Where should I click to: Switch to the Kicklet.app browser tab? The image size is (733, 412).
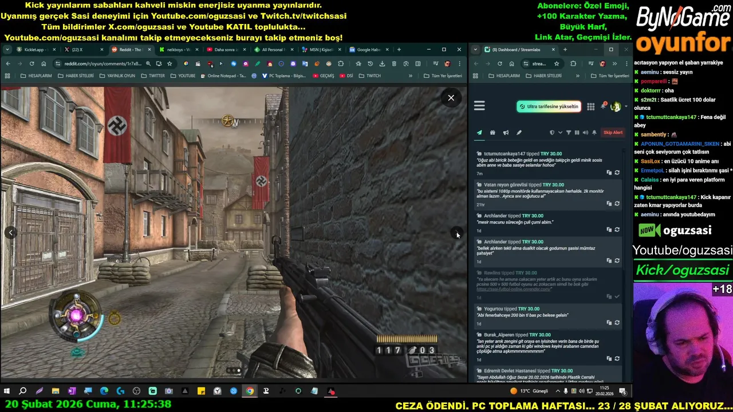click(x=36, y=50)
